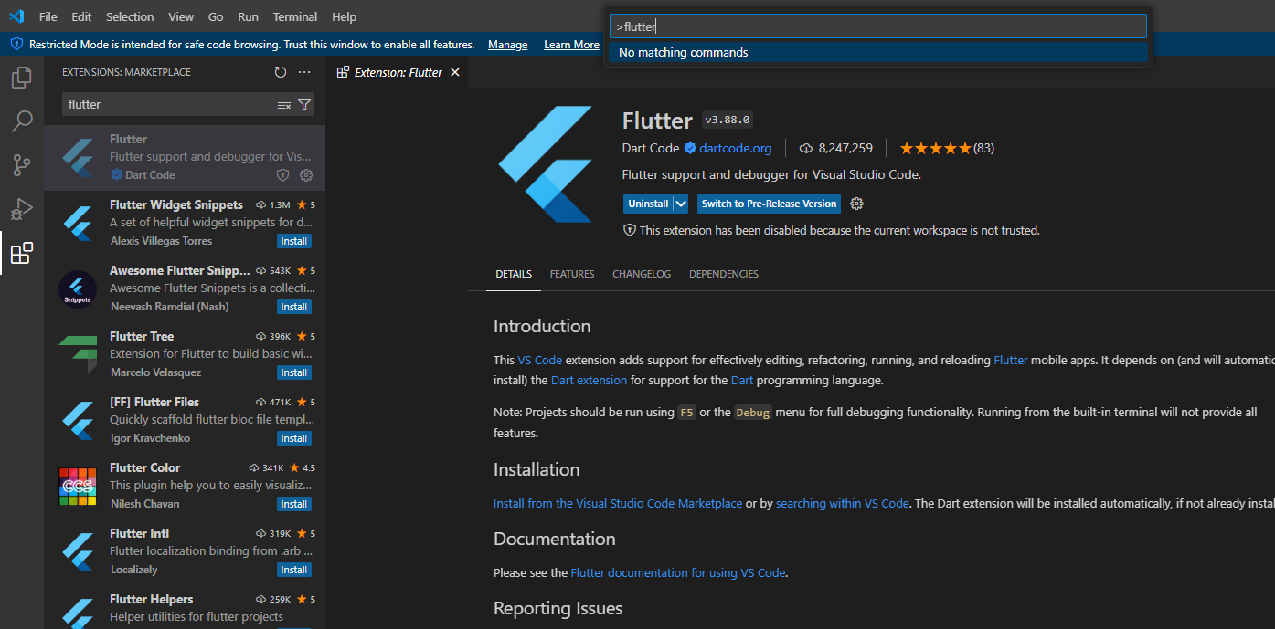This screenshot has height=629, width=1275.
Task: Refresh the Extensions Marketplace list
Action: (x=281, y=72)
